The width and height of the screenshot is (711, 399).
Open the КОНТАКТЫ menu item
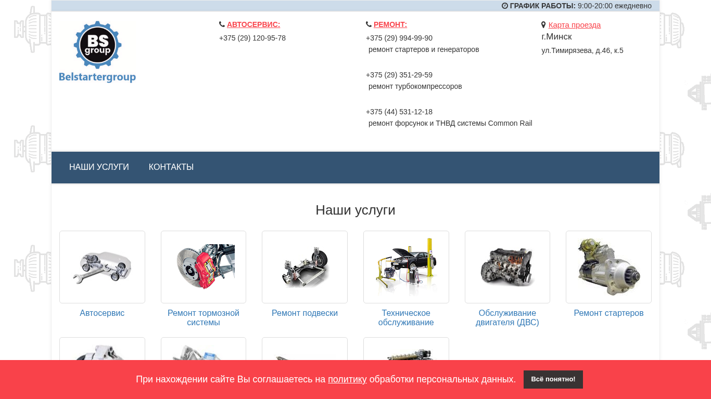(x=171, y=167)
